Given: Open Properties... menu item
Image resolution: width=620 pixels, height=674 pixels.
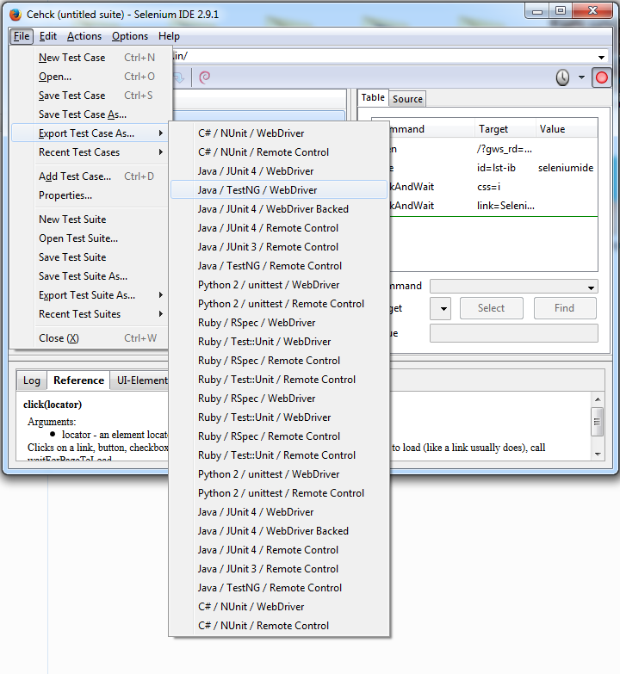Looking at the screenshot, I should 90,195.
